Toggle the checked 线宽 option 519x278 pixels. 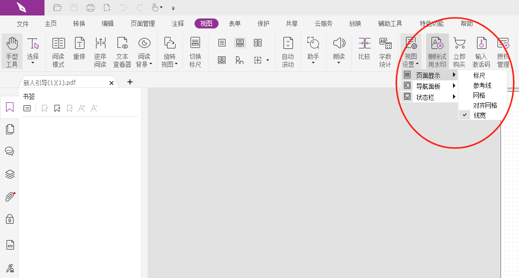coord(479,115)
